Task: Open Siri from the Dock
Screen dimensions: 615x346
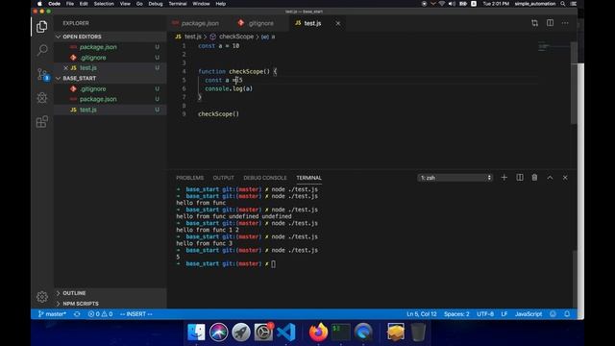Action: [x=218, y=332]
